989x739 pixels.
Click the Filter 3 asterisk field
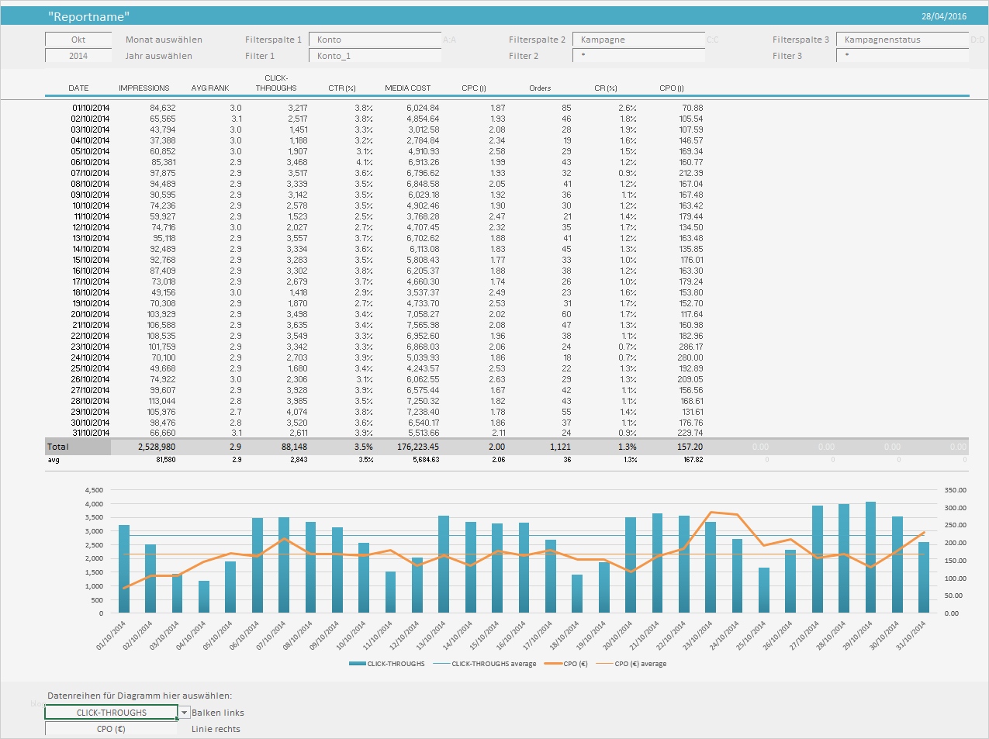coord(902,56)
